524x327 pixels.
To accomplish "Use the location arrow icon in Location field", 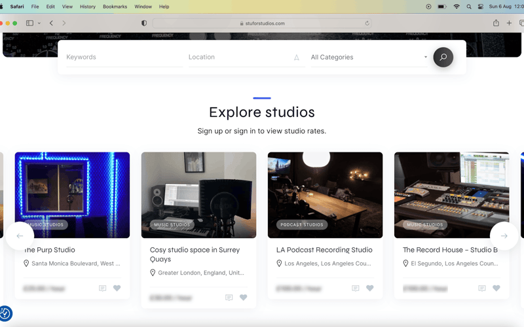I will point(297,58).
